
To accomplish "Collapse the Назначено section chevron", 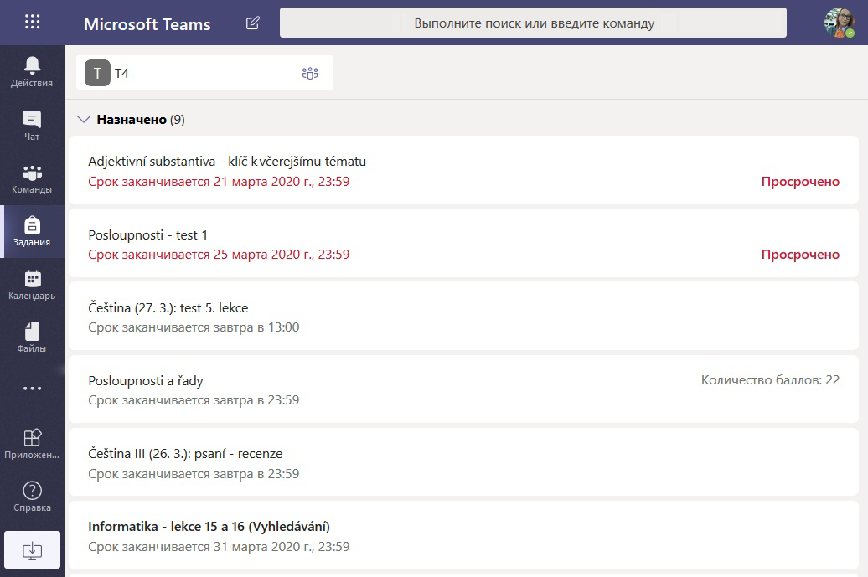I will [x=84, y=119].
